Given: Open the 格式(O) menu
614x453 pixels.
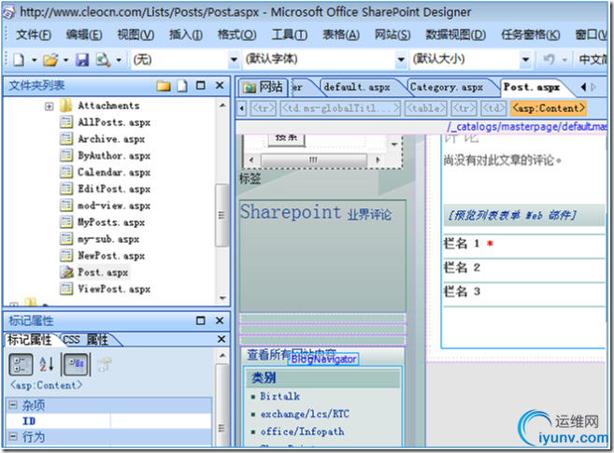Looking at the screenshot, I should click(x=236, y=35).
